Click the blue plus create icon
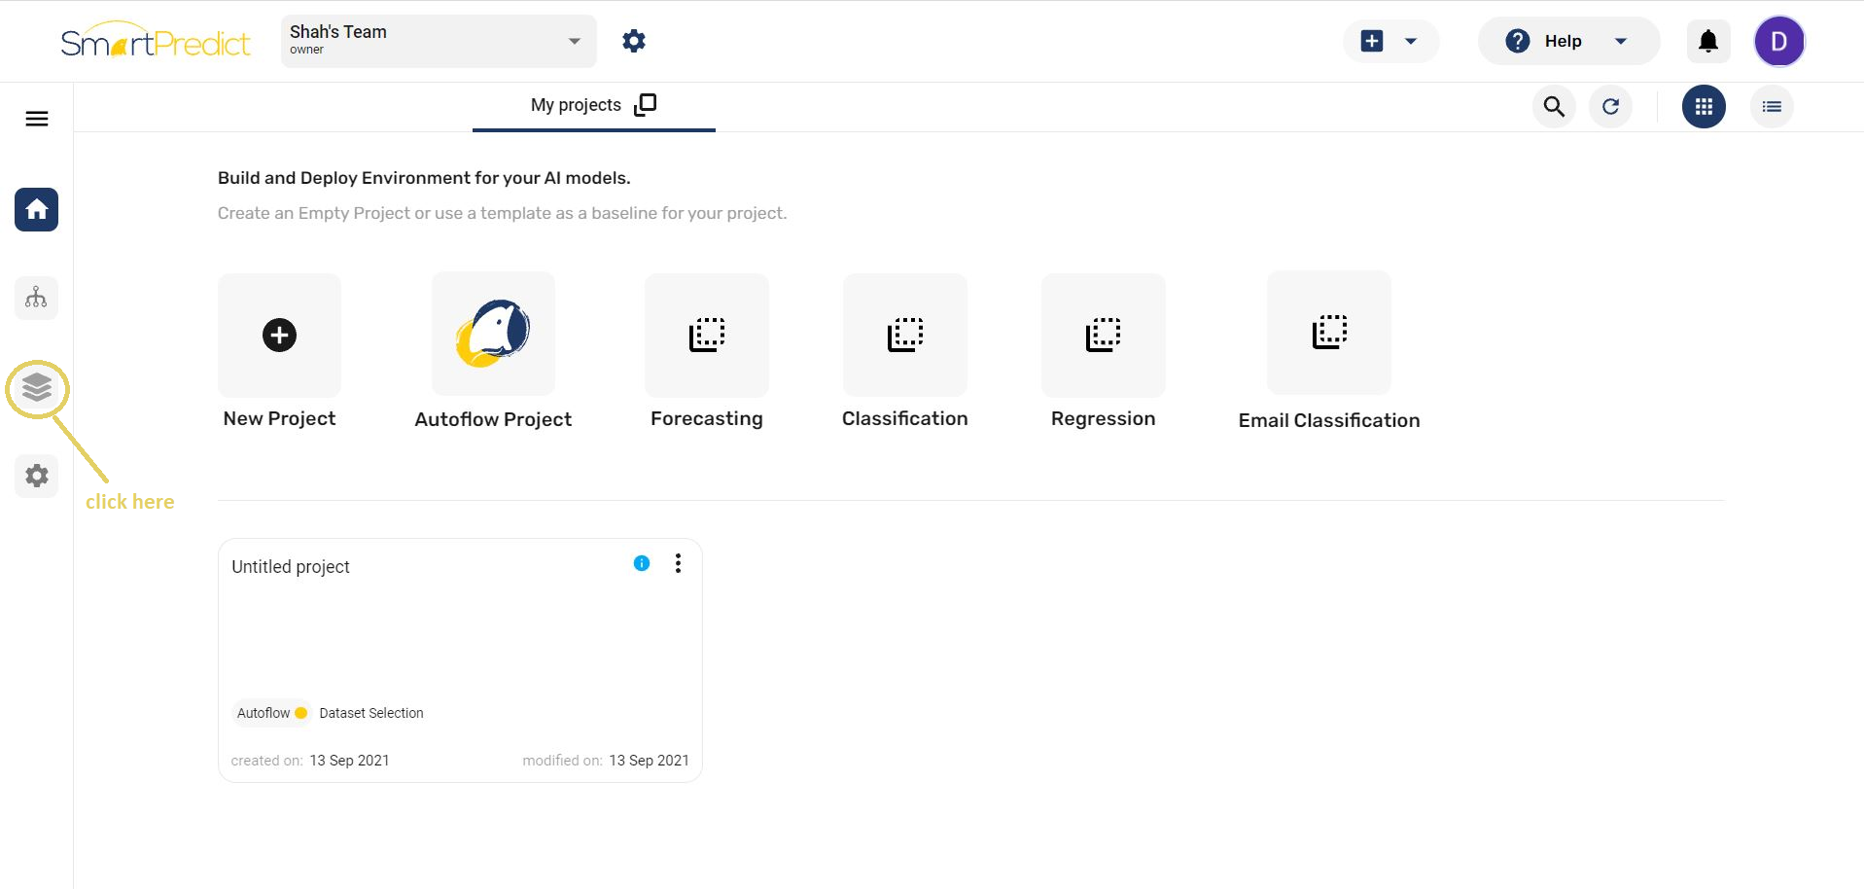Screen dimensions: 1864x889 [1372, 41]
